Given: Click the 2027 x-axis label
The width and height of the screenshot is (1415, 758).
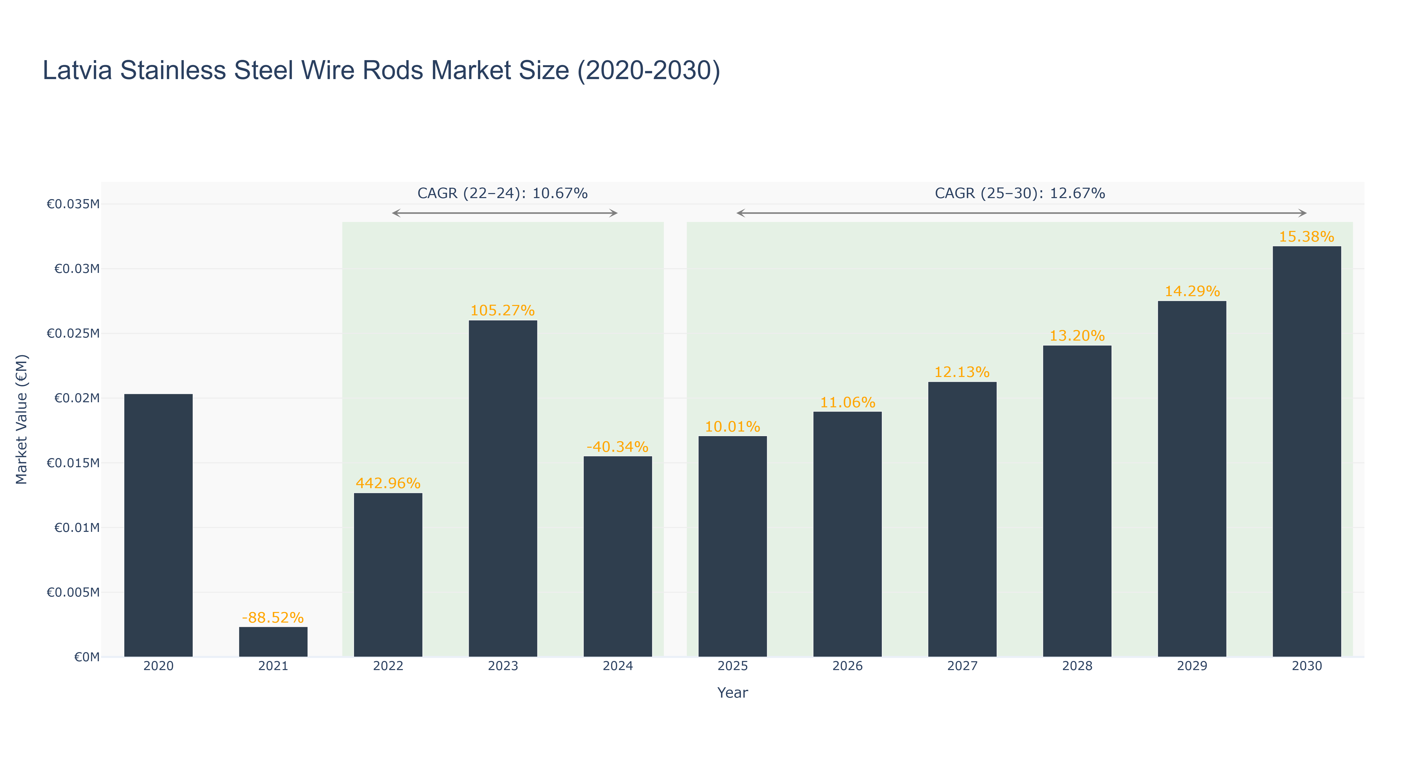Looking at the screenshot, I should point(962,666).
